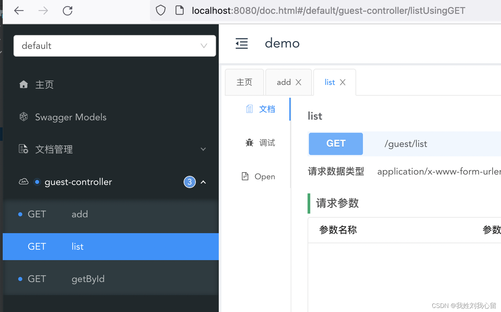Image resolution: width=501 pixels, height=312 pixels.
Task: Switch to the add tab
Action: pyautogui.click(x=284, y=82)
